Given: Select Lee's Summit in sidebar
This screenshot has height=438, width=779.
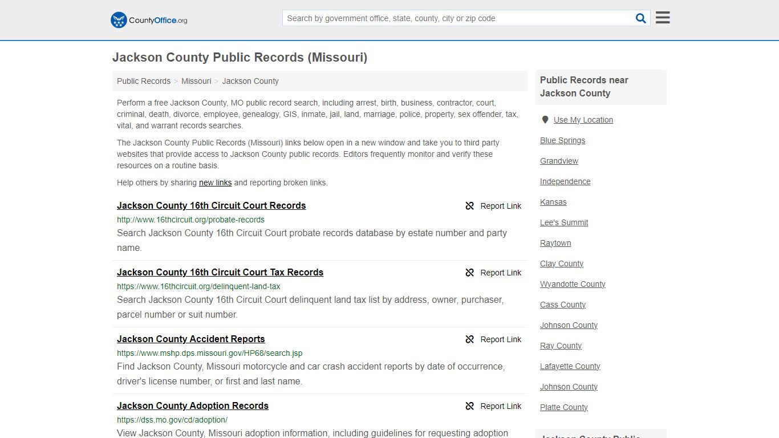Looking at the screenshot, I should (564, 222).
